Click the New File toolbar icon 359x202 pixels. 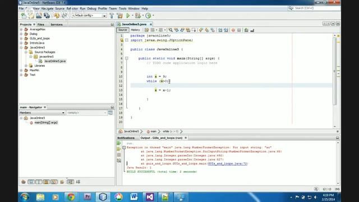[24, 16]
